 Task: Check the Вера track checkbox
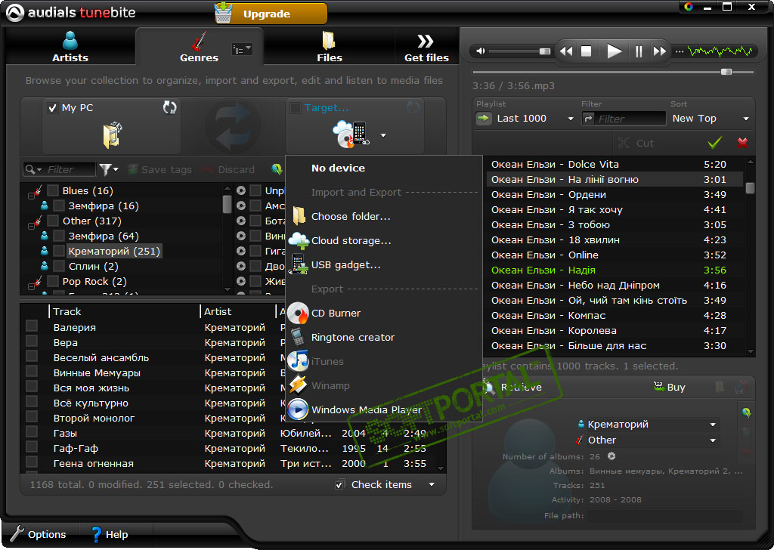pos(32,341)
